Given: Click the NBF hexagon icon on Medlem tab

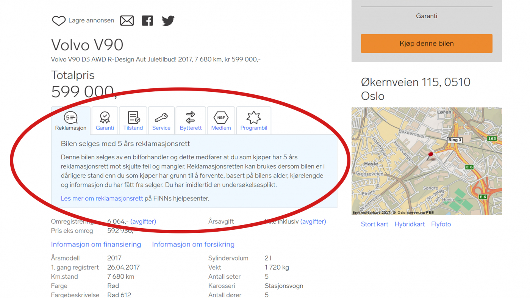Looking at the screenshot, I should point(221,117).
